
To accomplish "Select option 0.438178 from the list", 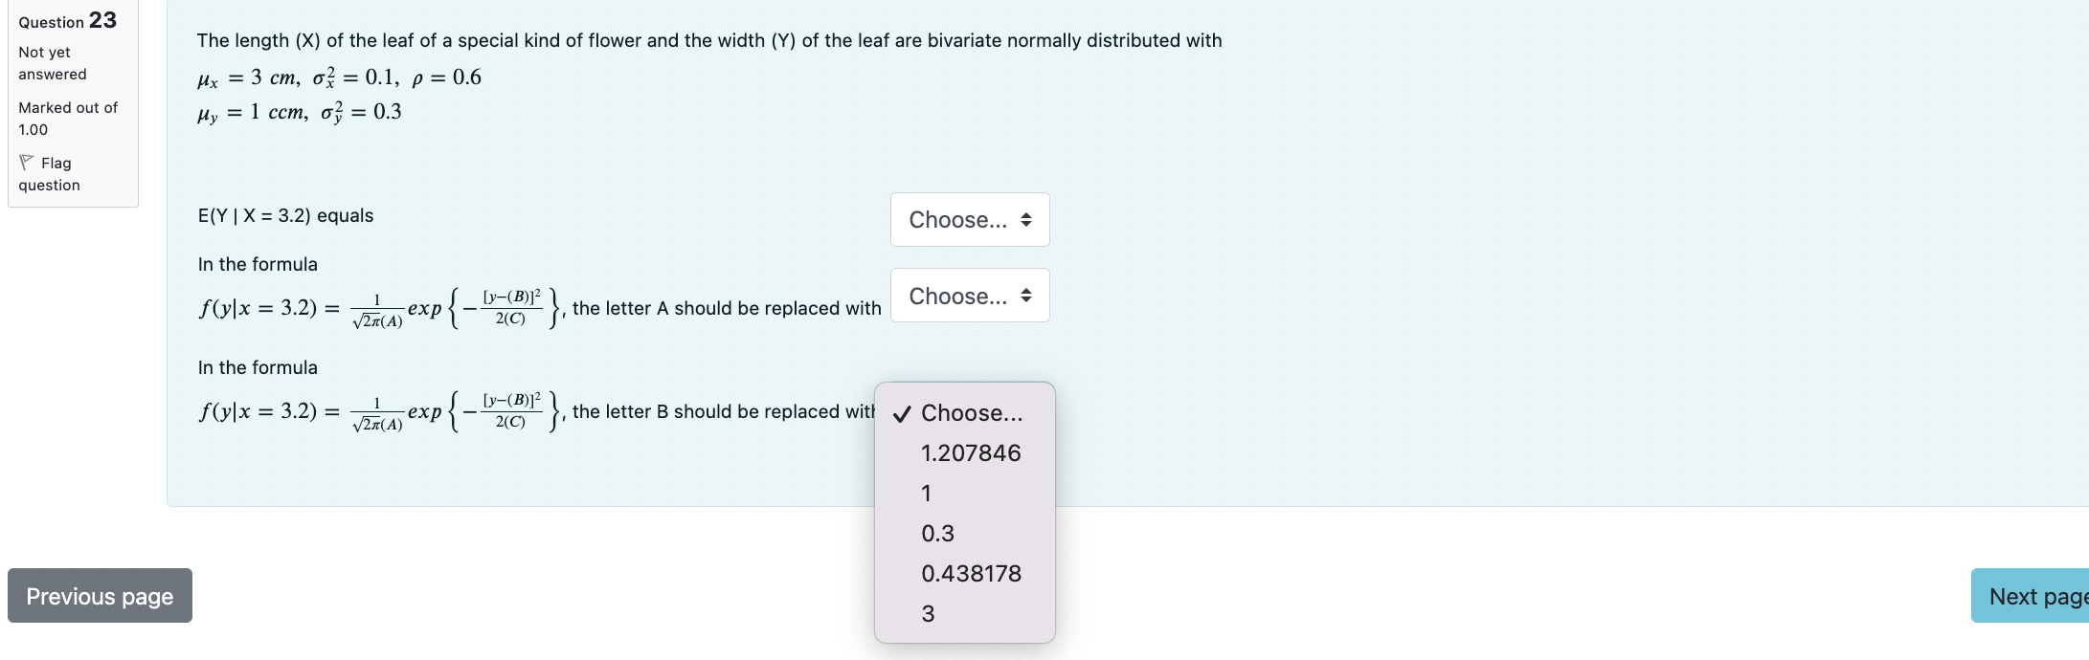I will point(971,573).
